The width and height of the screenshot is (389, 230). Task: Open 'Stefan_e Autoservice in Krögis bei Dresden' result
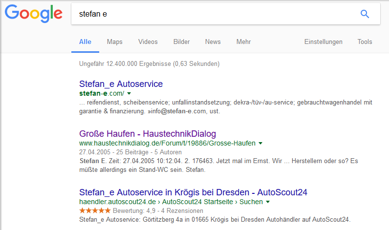pyautogui.click(x=193, y=192)
